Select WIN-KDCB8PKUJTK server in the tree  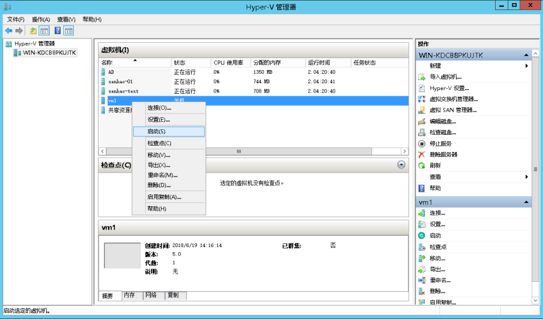(x=49, y=53)
